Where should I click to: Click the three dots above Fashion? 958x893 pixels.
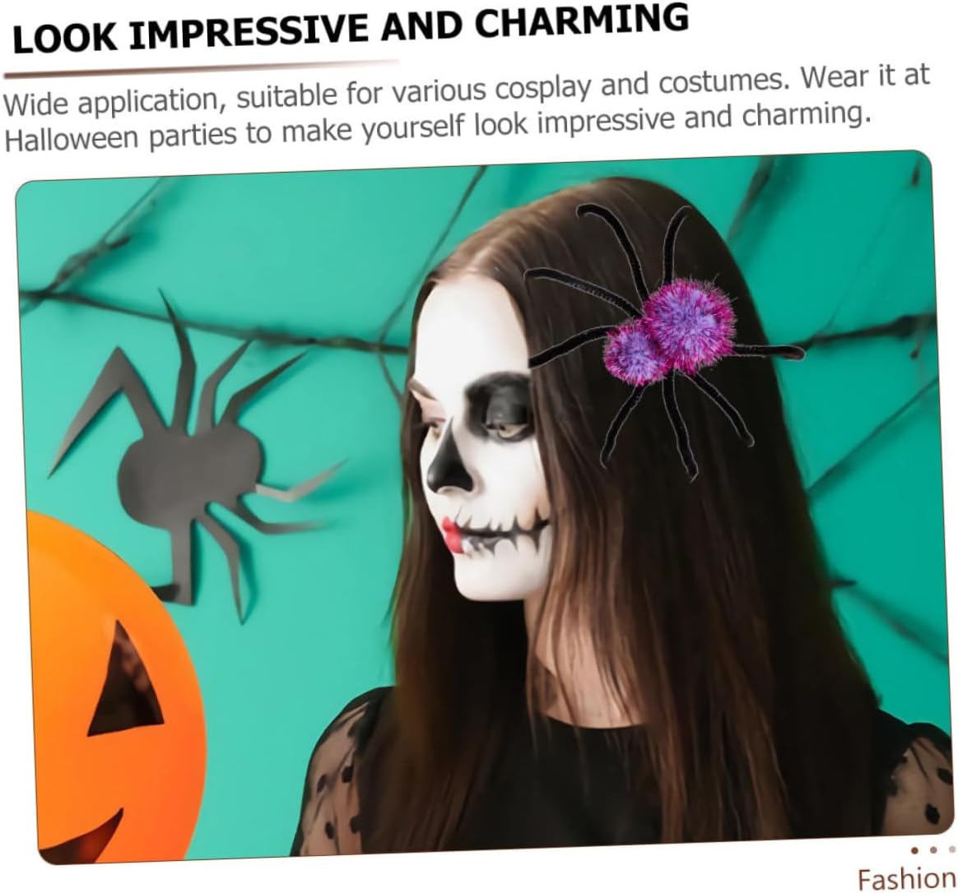point(933,849)
